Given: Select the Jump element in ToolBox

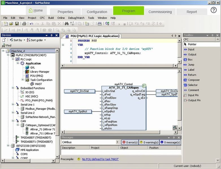Looking at the screenshot, I should pos(189,65).
